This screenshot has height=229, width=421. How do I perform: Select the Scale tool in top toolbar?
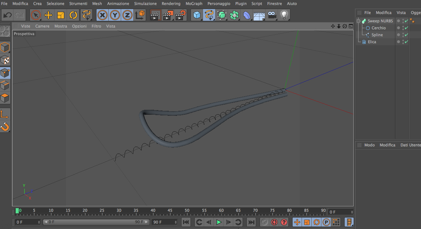point(61,15)
